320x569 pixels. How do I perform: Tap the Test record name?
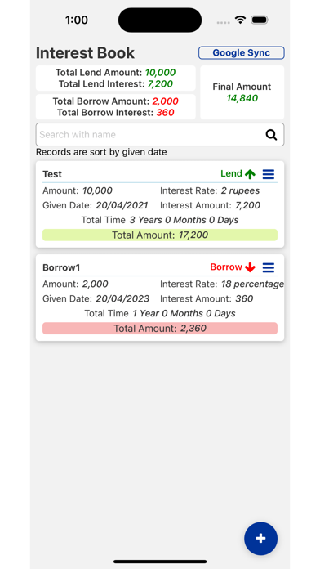(x=52, y=174)
